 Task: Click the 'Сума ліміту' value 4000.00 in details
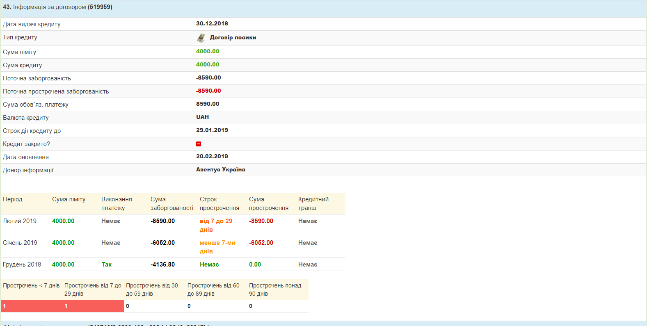[x=208, y=52]
